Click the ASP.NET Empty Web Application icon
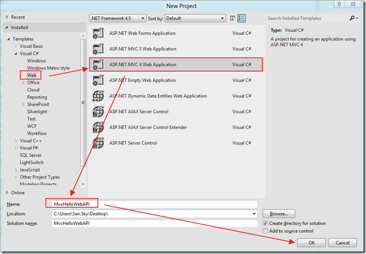 tap(98, 80)
